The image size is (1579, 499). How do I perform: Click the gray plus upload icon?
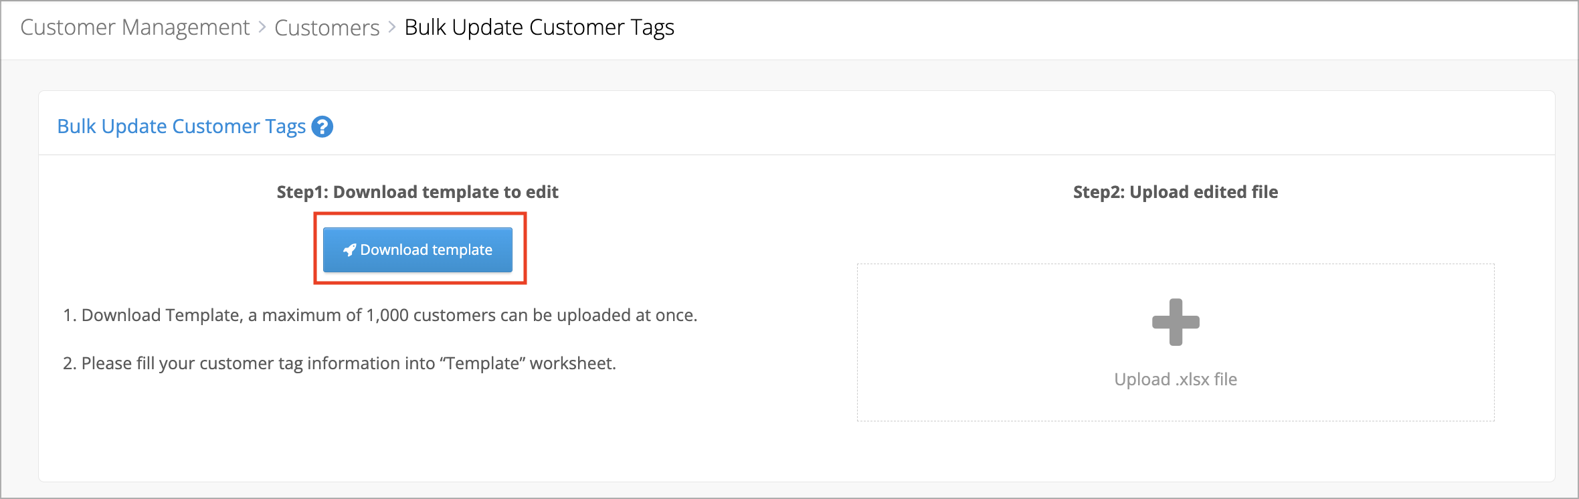click(x=1176, y=322)
